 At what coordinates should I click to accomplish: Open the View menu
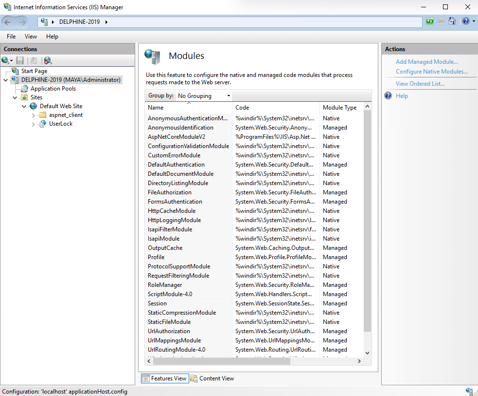click(31, 37)
